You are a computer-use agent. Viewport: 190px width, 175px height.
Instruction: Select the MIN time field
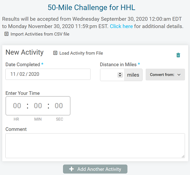pyautogui.click(x=38, y=106)
